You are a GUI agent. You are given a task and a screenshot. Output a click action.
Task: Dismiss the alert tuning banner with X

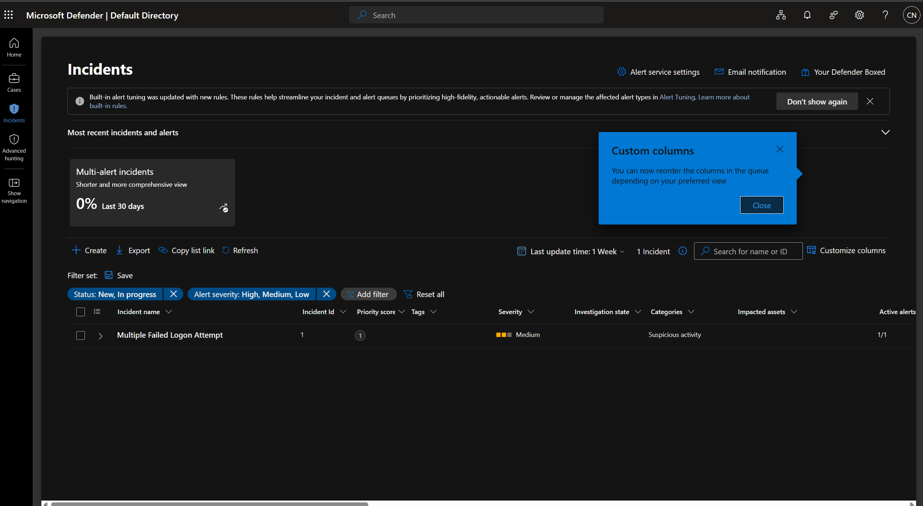(870, 101)
